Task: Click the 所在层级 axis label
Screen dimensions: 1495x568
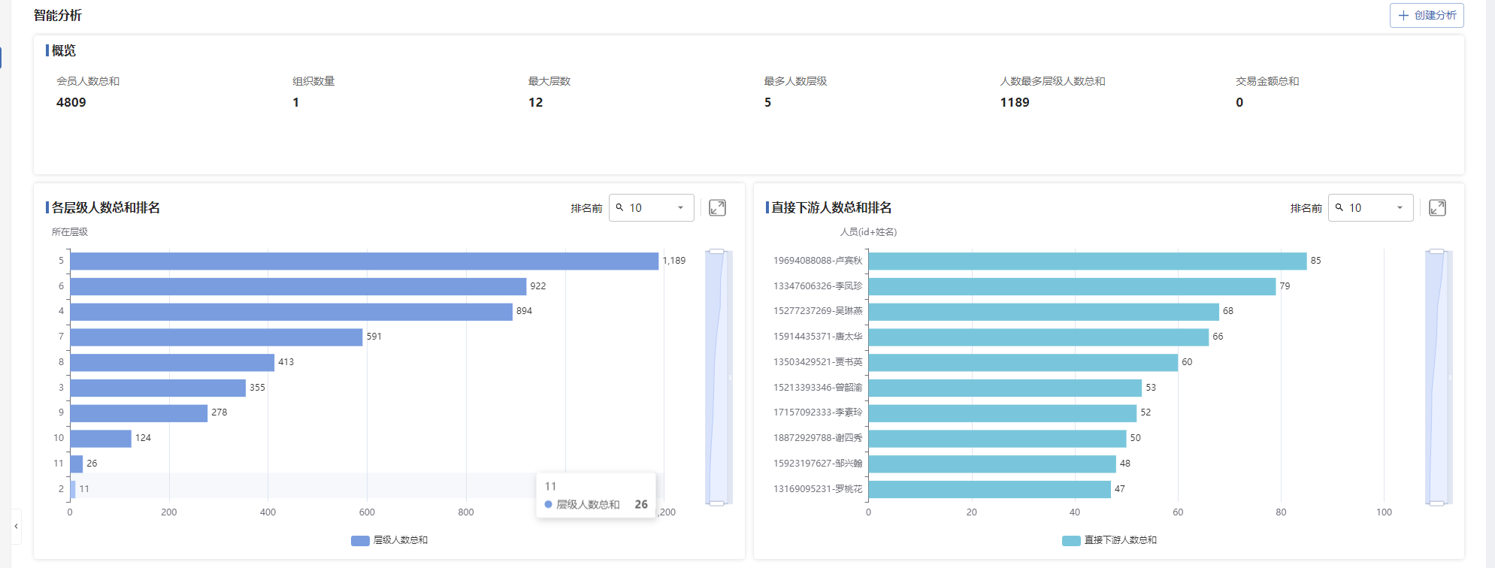Action: [70, 232]
